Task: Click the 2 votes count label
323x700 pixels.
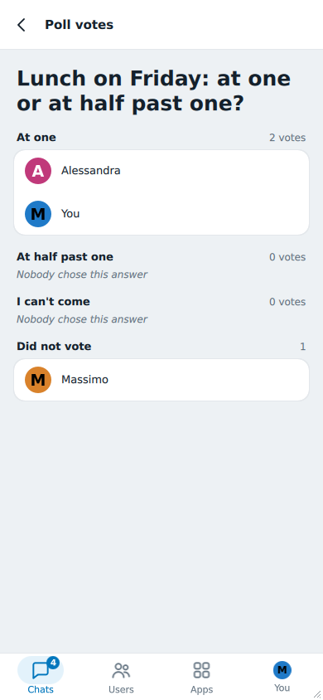Action: coord(287,138)
